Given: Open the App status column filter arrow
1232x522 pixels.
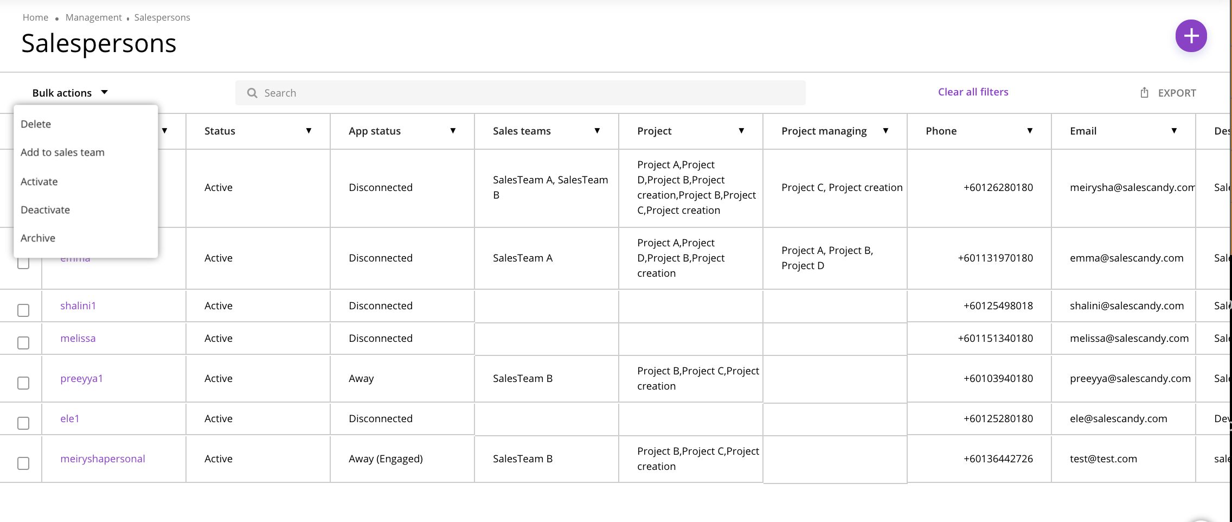Looking at the screenshot, I should (453, 131).
